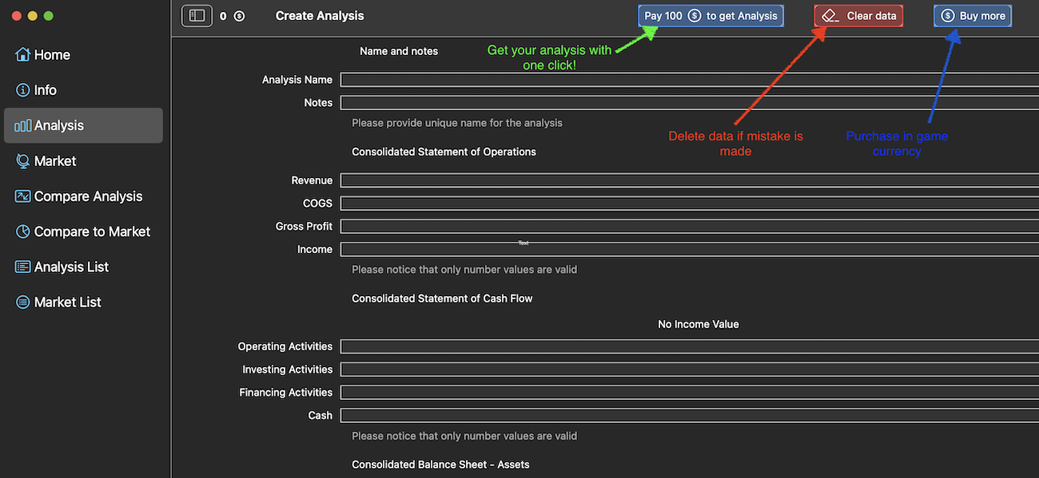This screenshot has width=1039, height=478.
Task: Go to the Compare Analysis label
Action: click(89, 196)
